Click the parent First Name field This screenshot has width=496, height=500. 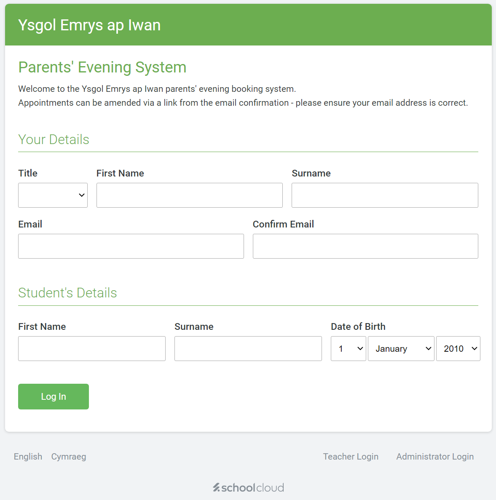pyautogui.click(x=189, y=195)
